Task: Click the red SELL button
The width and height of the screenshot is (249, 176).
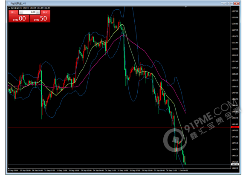Action: pyautogui.click(x=13, y=12)
